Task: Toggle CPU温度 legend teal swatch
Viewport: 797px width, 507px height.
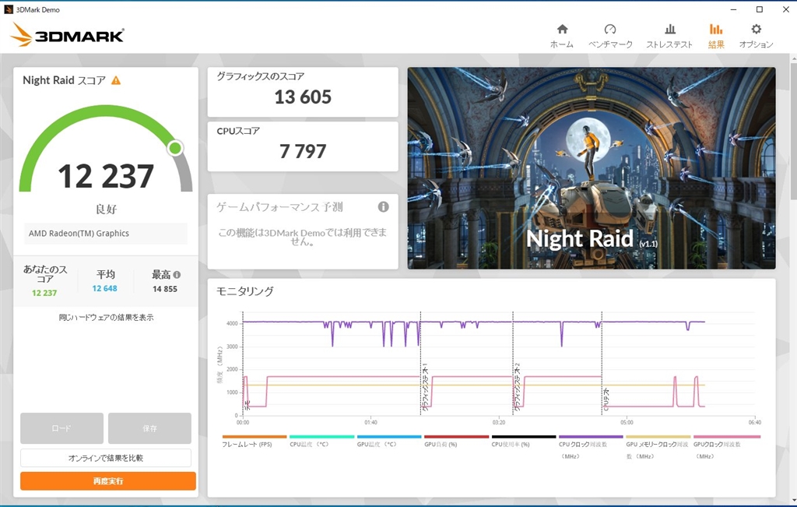Action: [321, 437]
